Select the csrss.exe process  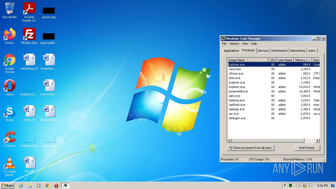pyautogui.click(x=274, y=69)
